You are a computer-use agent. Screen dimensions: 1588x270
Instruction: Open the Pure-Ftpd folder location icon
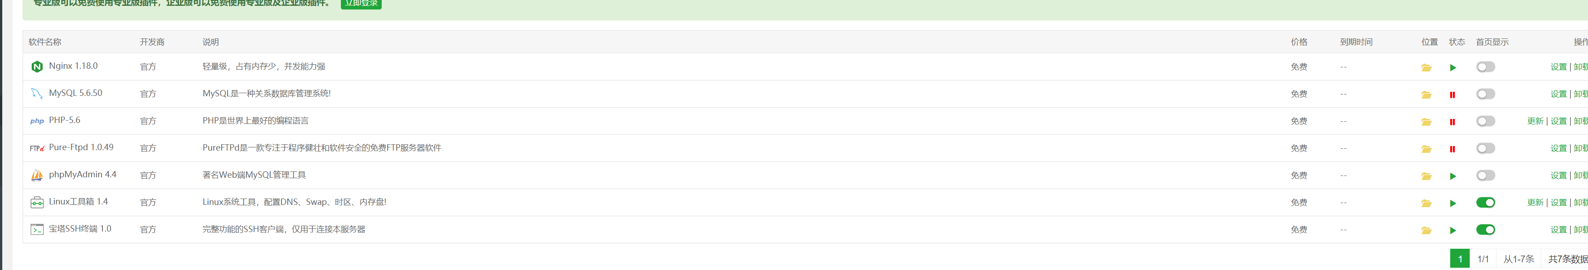(1426, 149)
